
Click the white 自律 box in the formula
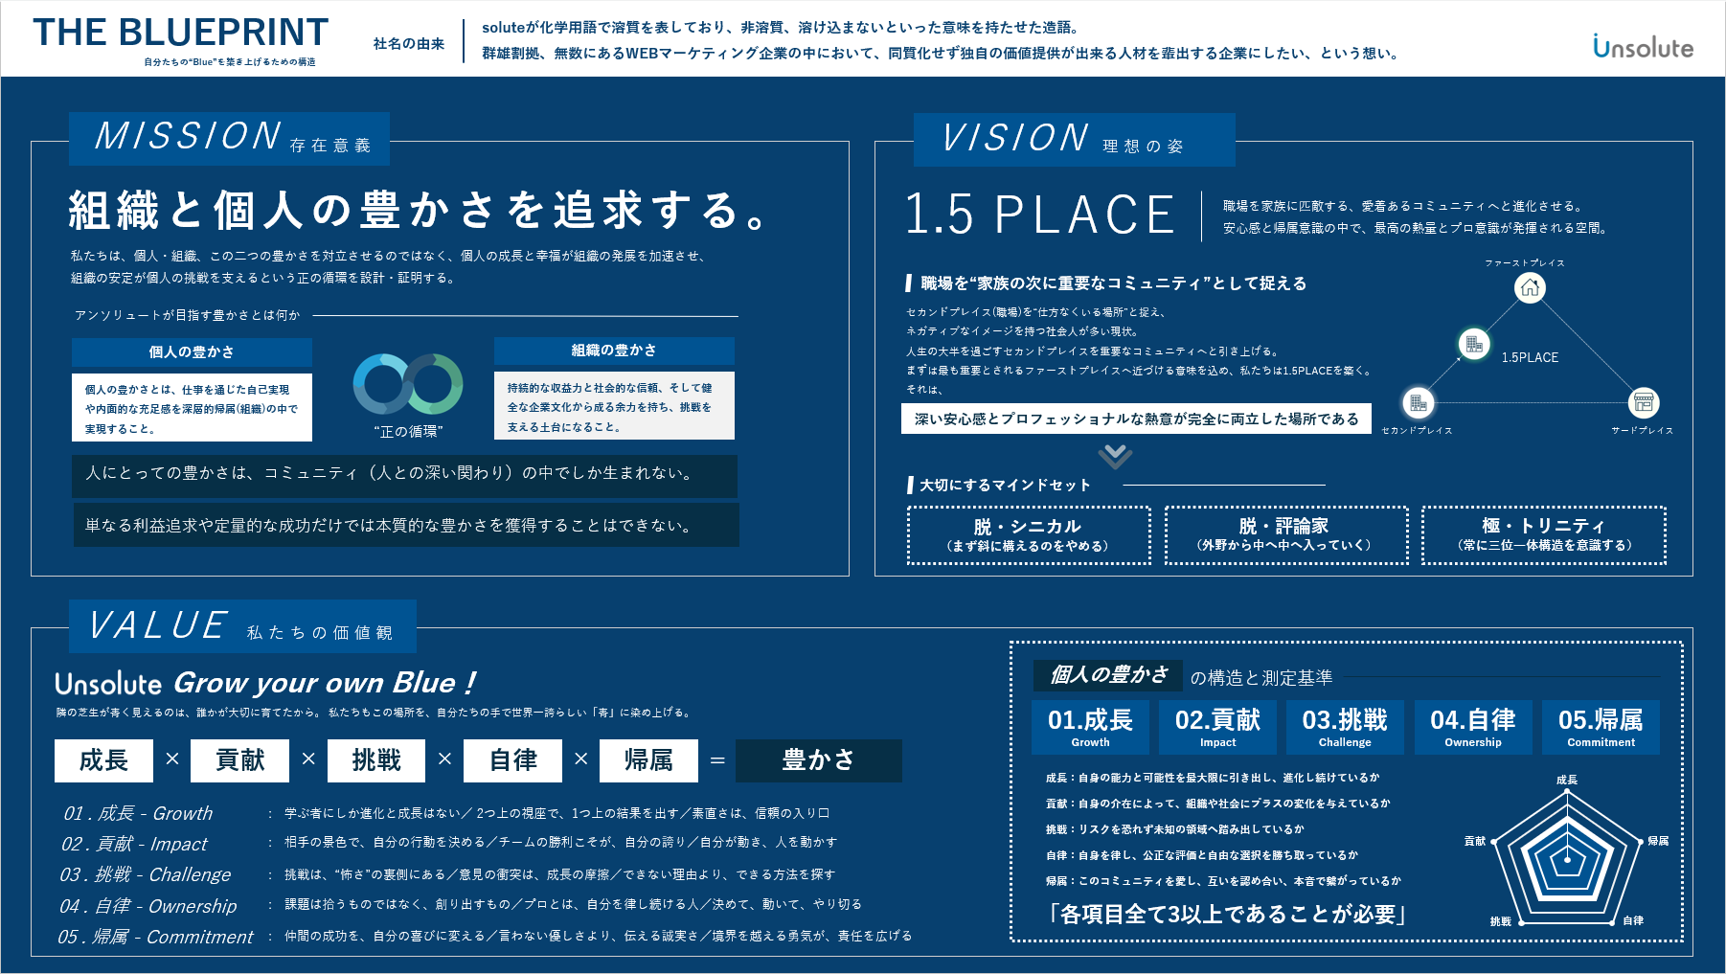(x=513, y=760)
